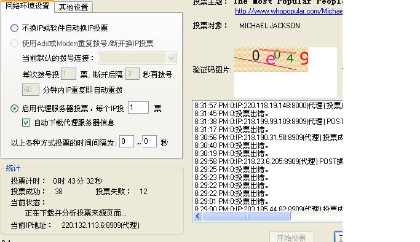420x242 pixels.
Task: Switch to the 网络环境设置 tab
Action: point(28,6)
